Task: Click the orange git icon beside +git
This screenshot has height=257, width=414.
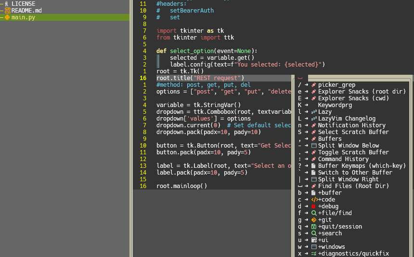Action: click(314, 220)
